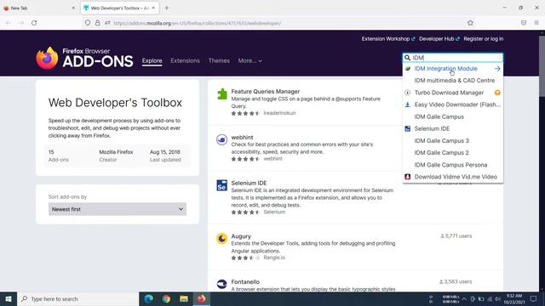This screenshot has width=545, height=306.
Task: Click the add-ons search input field
Action: coord(453,58)
